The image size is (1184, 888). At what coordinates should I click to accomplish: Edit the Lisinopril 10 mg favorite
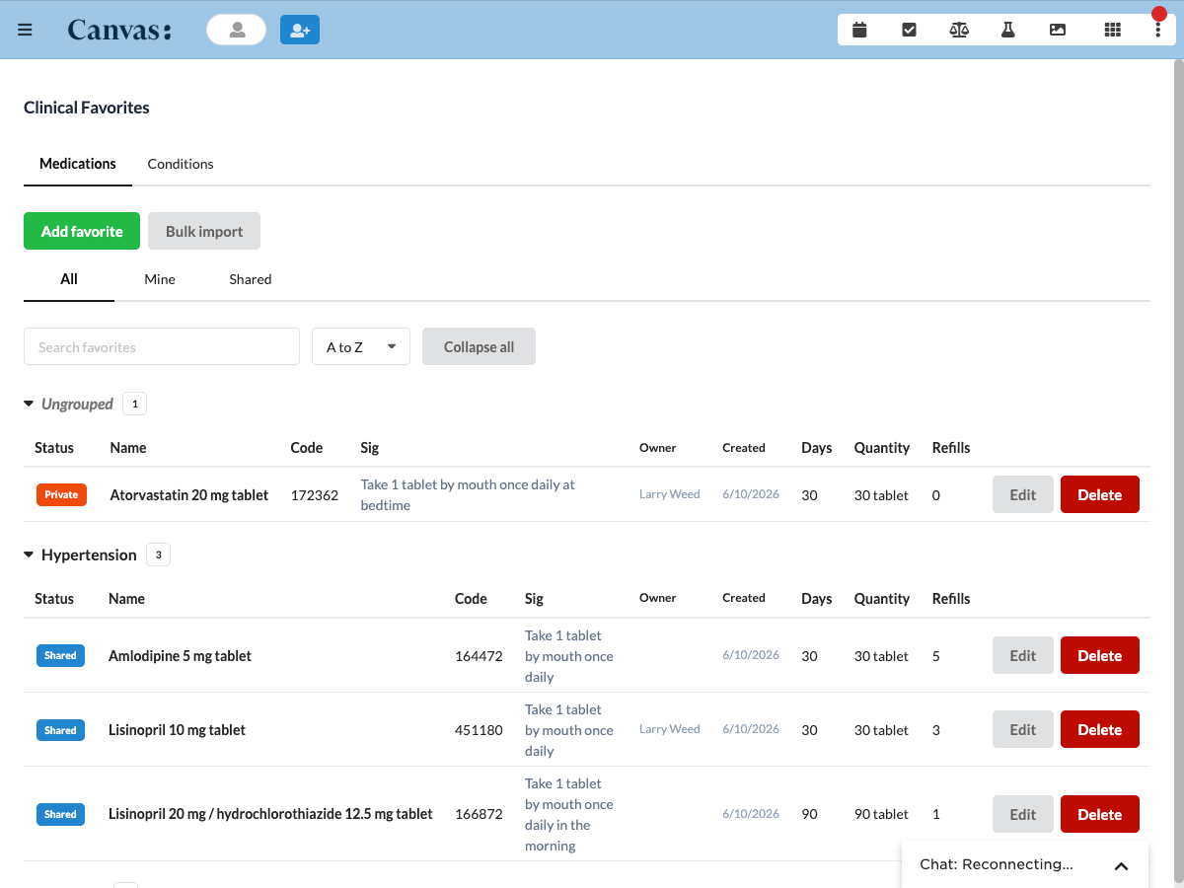click(x=1023, y=729)
